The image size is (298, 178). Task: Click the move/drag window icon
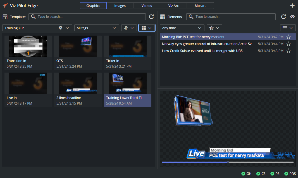[x=292, y=6]
